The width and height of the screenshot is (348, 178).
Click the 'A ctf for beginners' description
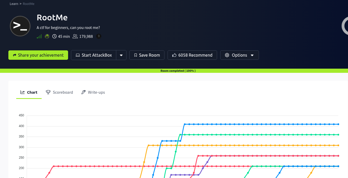[68, 28]
